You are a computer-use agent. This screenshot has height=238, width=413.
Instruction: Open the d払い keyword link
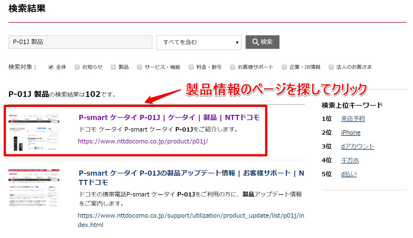pos(349,174)
